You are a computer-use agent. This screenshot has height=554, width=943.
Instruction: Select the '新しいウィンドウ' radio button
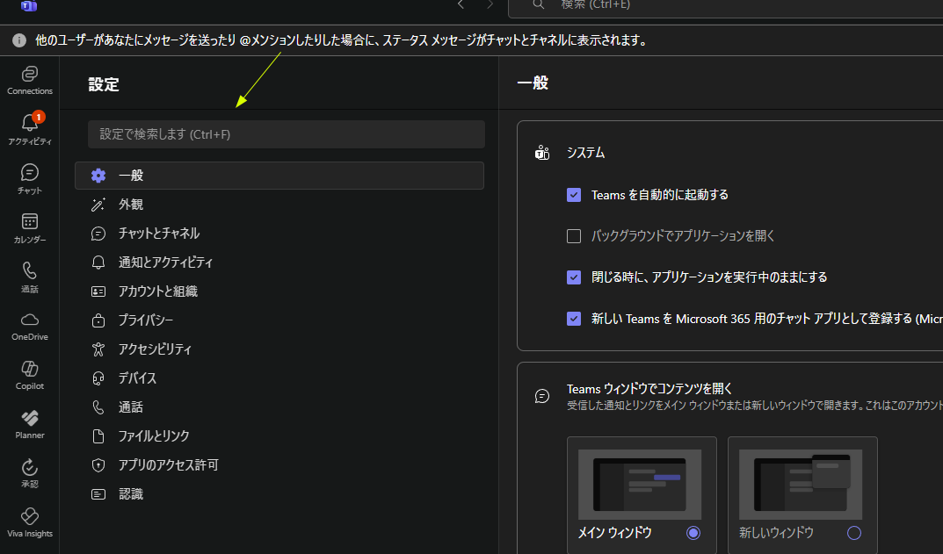853,533
